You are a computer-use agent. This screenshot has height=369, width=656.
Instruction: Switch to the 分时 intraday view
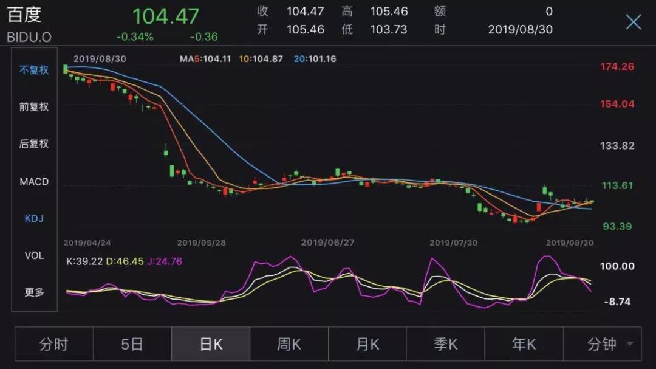point(53,343)
